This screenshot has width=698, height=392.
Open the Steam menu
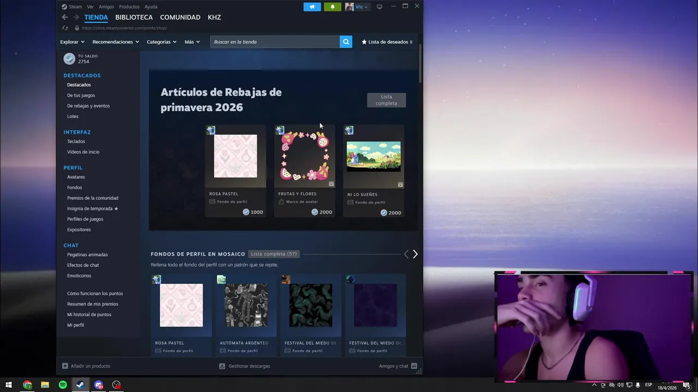coord(71,7)
